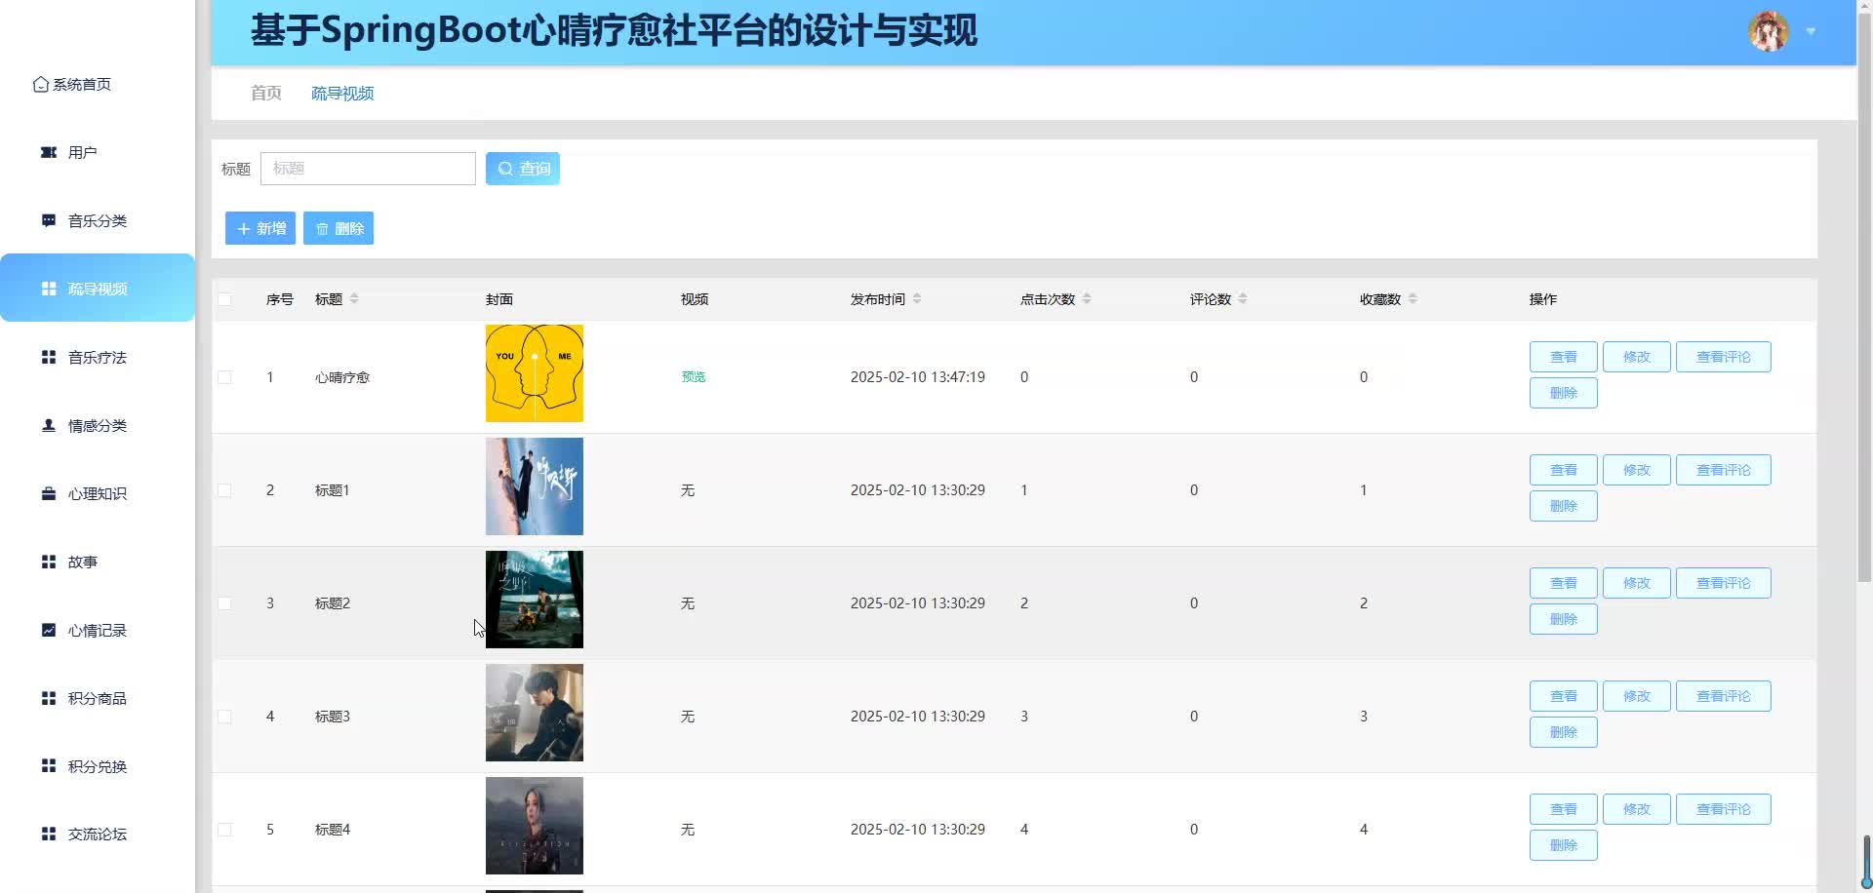The image size is (1873, 893).
Task: Click the cover thumbnail for 标题4
Action: pos(535,826)
